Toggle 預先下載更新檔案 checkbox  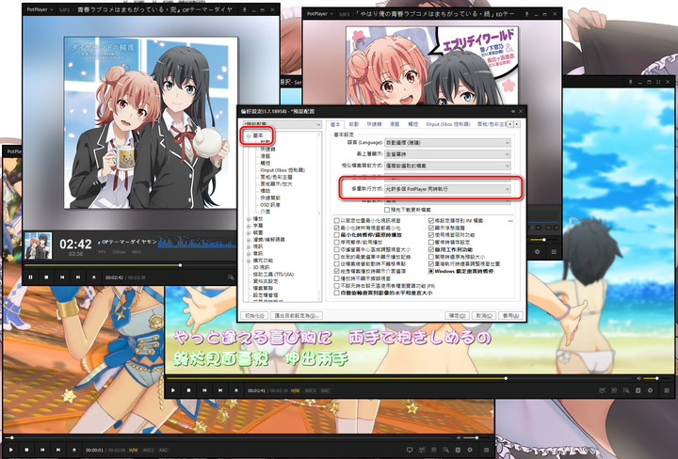coord(387,210)
